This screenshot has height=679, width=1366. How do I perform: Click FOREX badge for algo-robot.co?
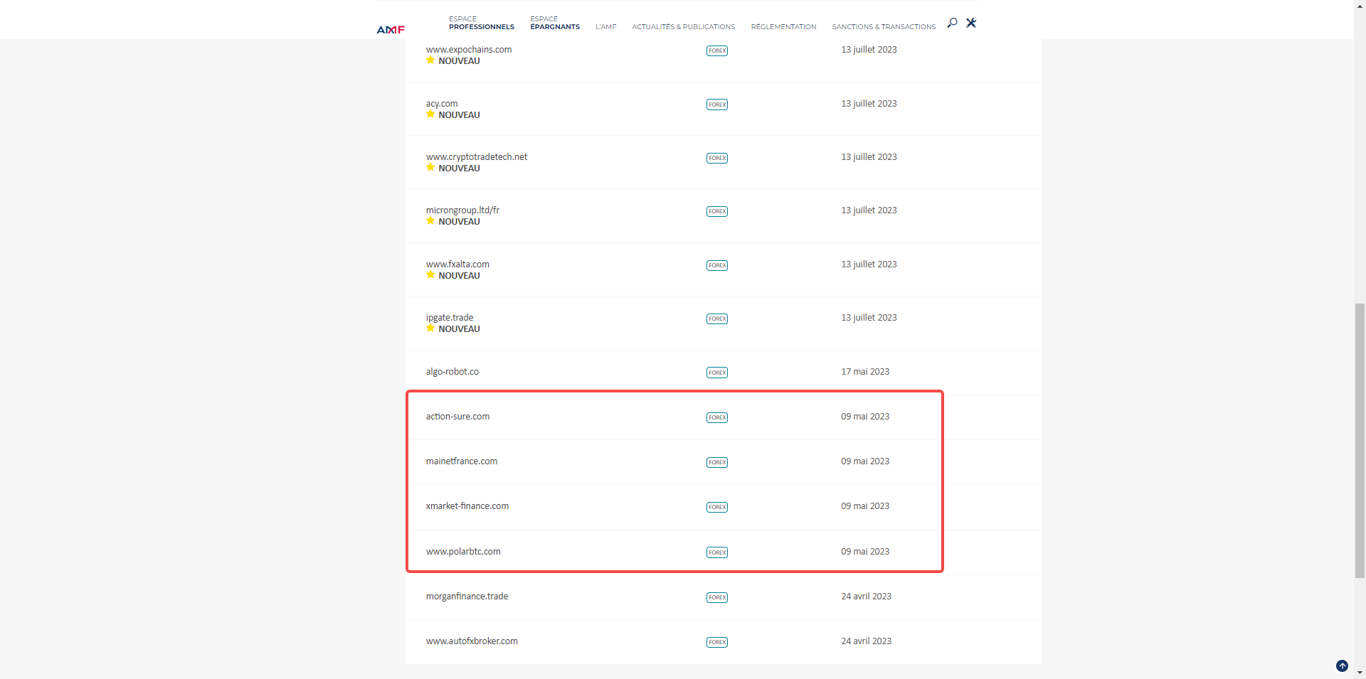click(x=716, y=373)
